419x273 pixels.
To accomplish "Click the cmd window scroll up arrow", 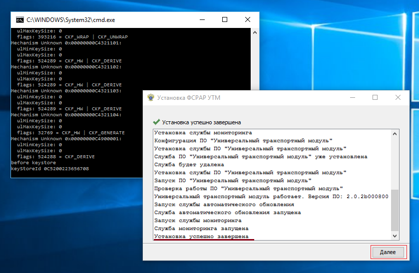I will [255, 32].
